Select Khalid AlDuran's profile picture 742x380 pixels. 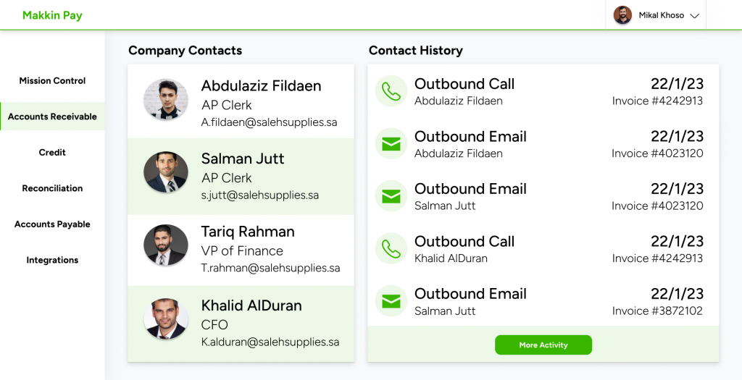coord(166,319)
